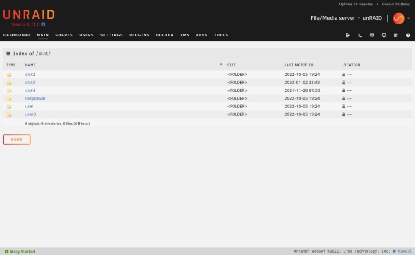Open the avatar dropdown arrow
Image resolution: width=415 pixels, height=255 pixels.
pyautogui.click(x=408, y=19)
